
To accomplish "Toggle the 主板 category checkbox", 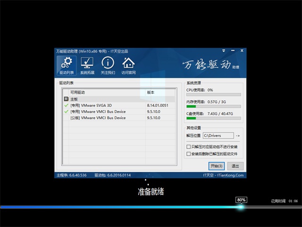I will point(66,99).
